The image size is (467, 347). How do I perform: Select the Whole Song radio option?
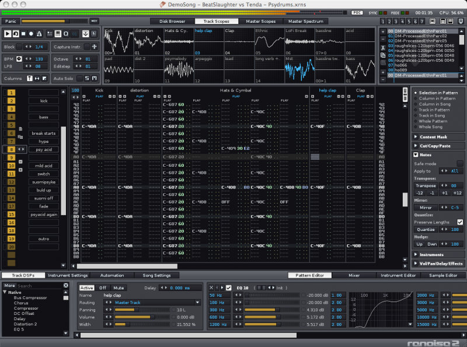pos(428,127)
